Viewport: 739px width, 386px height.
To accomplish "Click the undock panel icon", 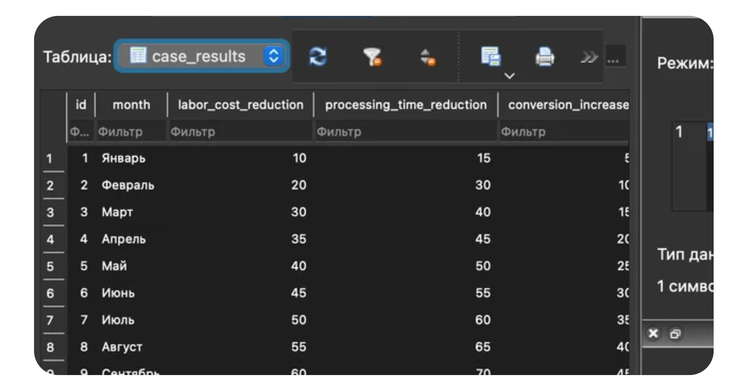I will [x=675, y=334].
